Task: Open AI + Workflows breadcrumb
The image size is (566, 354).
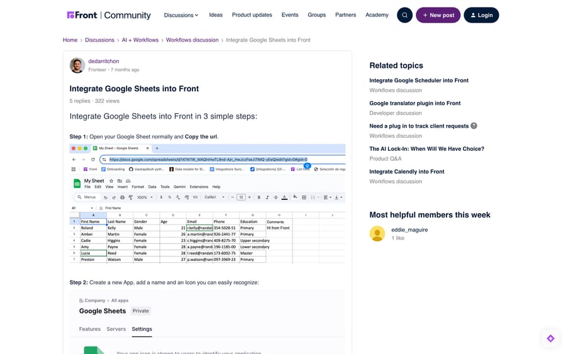Action: coord(140,40)
